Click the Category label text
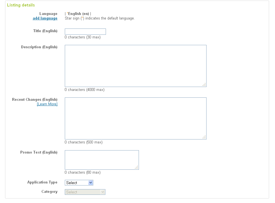The image size is (275, 203). pyautogui.click(x=50, y=192)
